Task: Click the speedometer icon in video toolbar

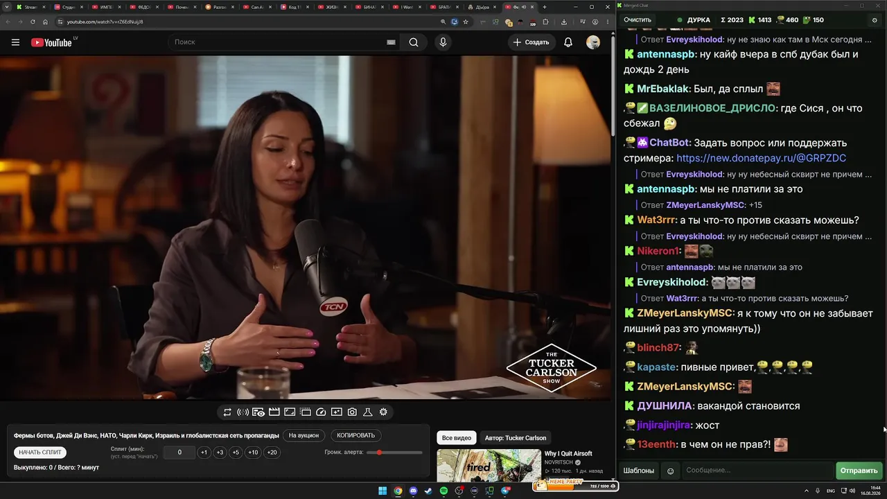Action: click(x=321, y=412)
